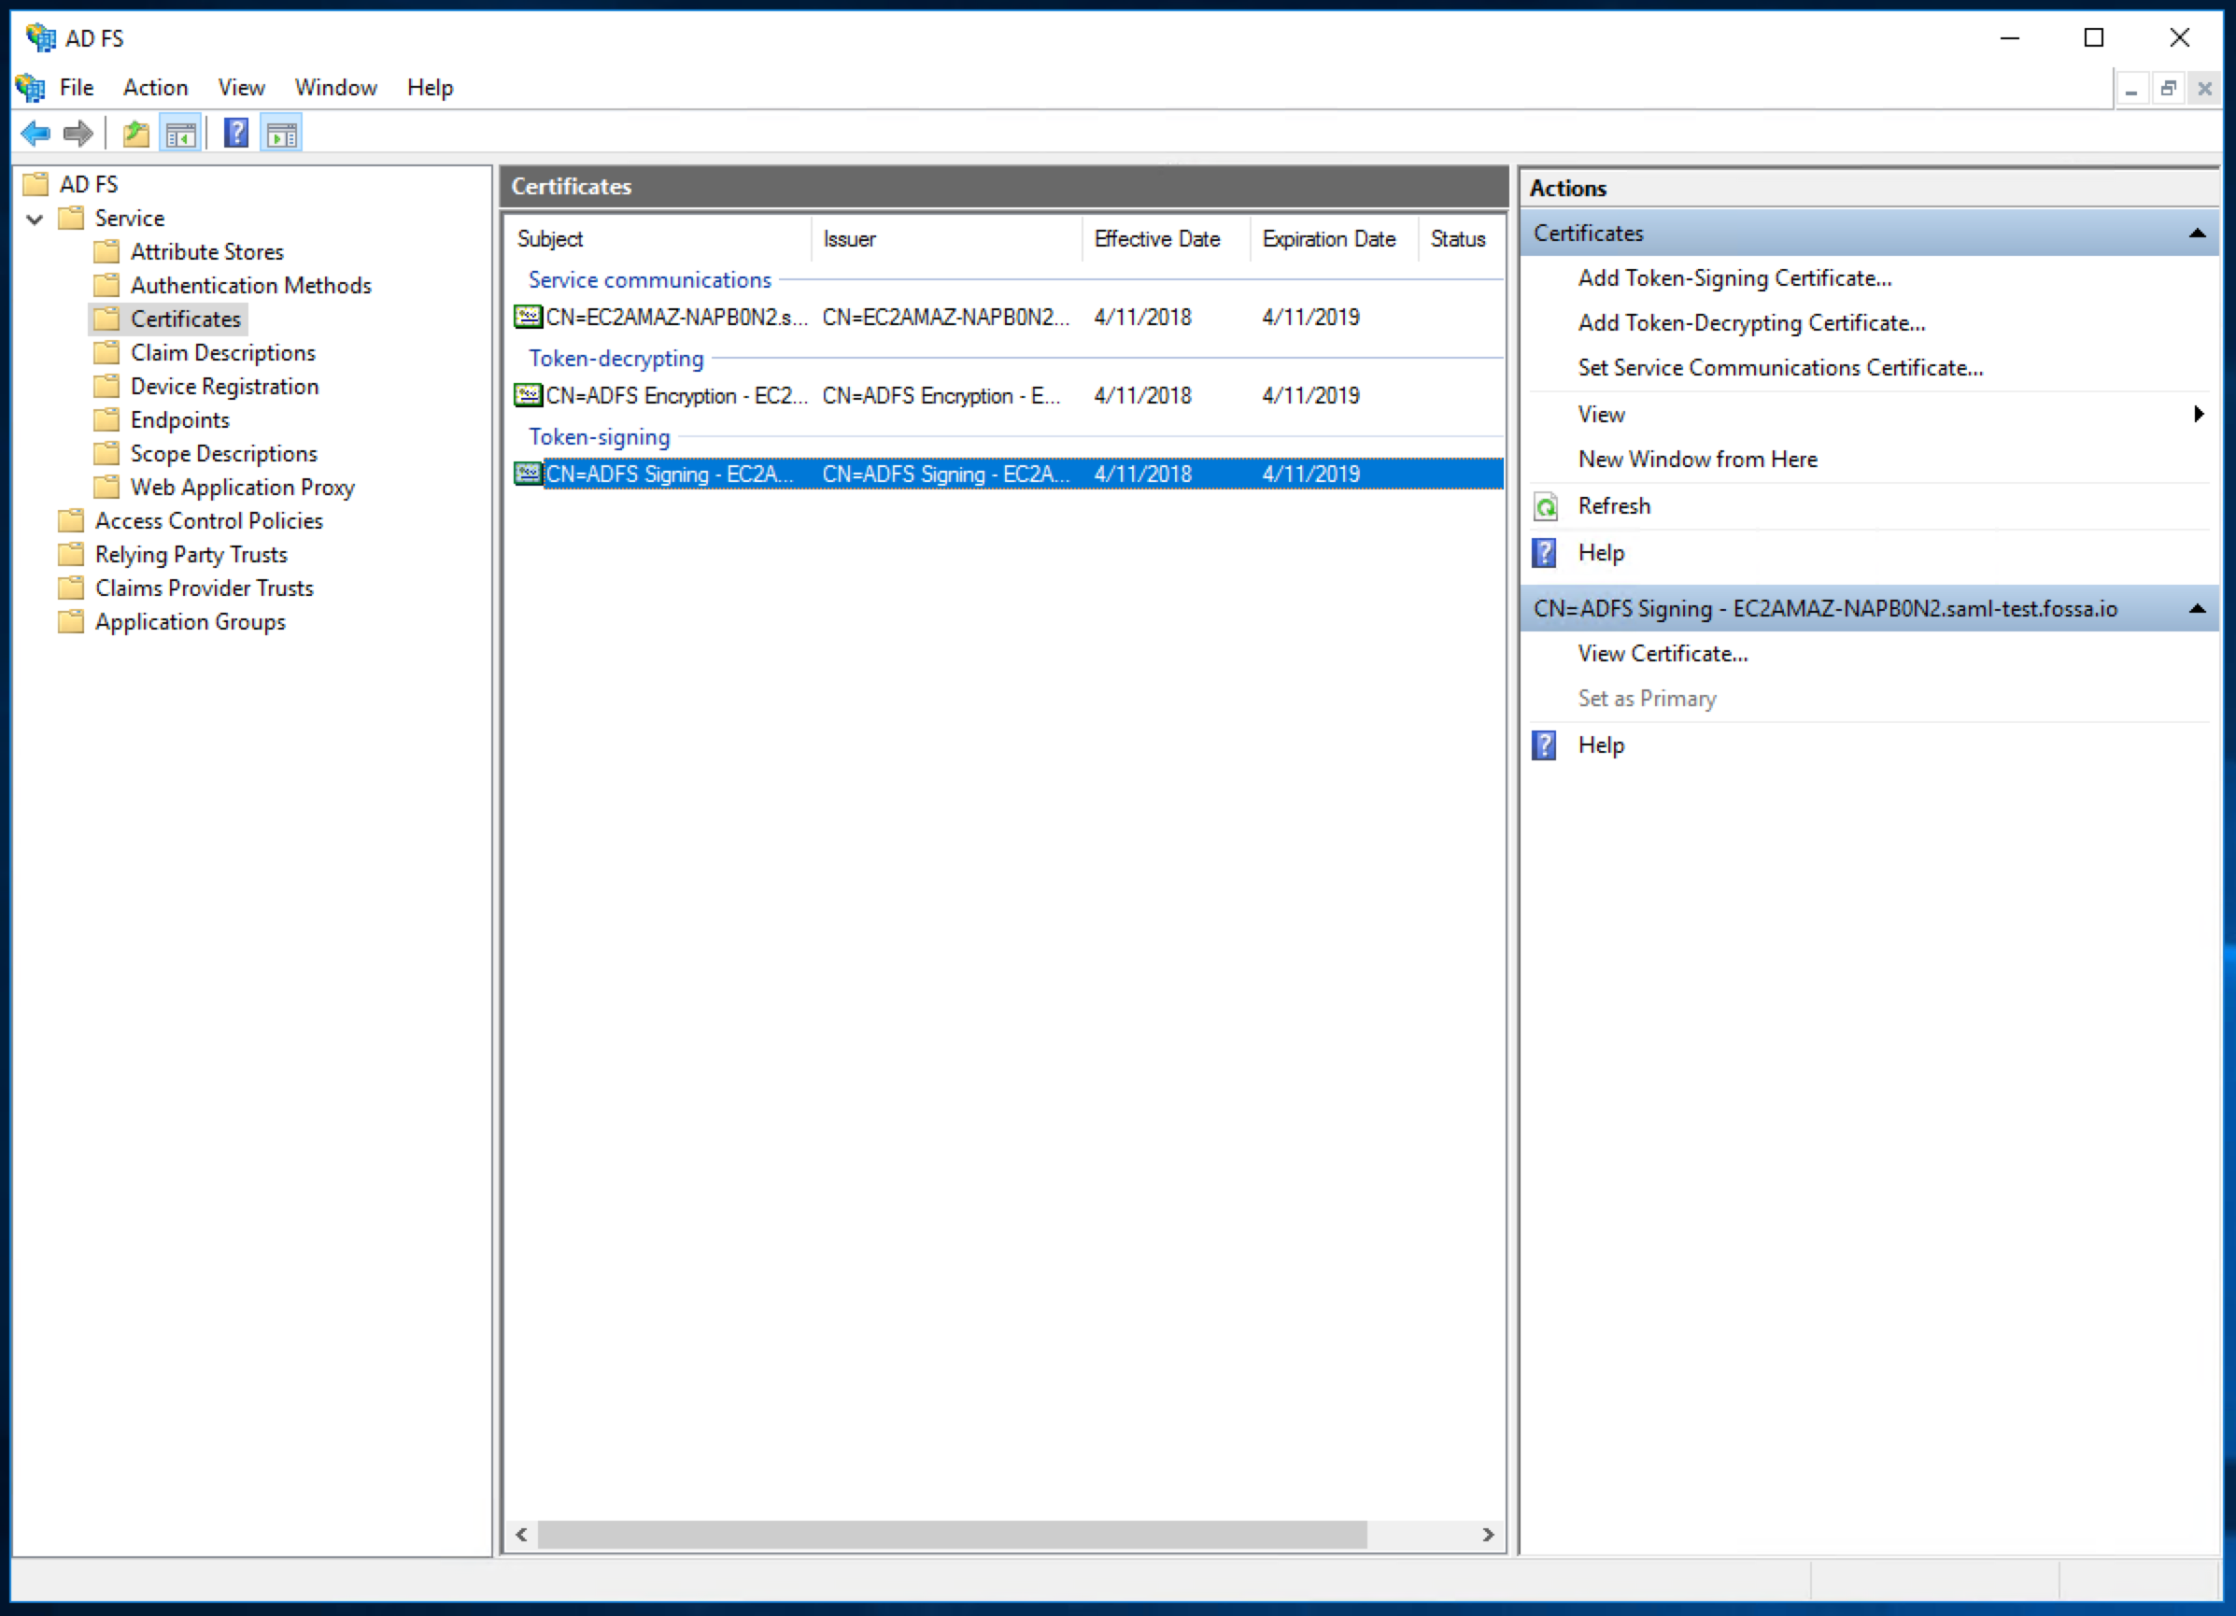Click the Forward arrow toolbar icon
This screenshot has height=1616, width=2236.
click(78, 133)
